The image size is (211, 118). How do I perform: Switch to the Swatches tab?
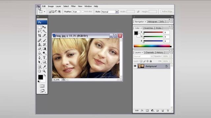pos(149,28)
